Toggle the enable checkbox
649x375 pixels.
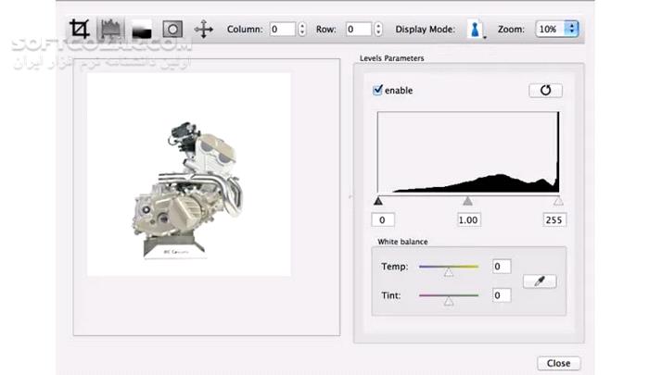click(377, 90)
